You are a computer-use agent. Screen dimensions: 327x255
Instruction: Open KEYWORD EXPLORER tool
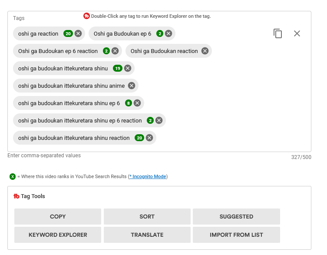[58, 235]
